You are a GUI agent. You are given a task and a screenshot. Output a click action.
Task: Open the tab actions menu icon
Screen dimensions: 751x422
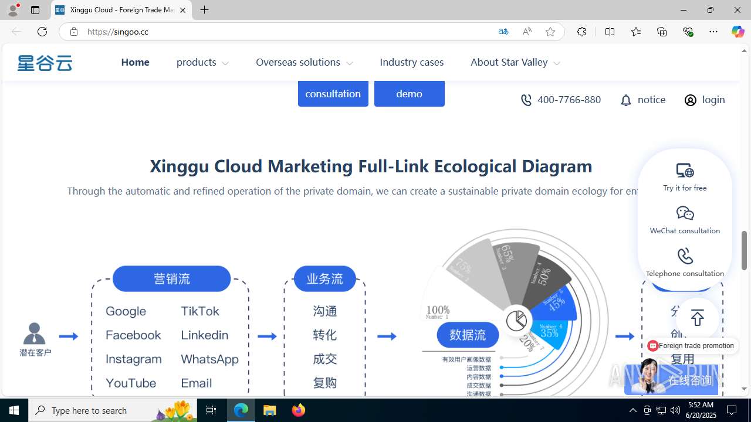35,10
